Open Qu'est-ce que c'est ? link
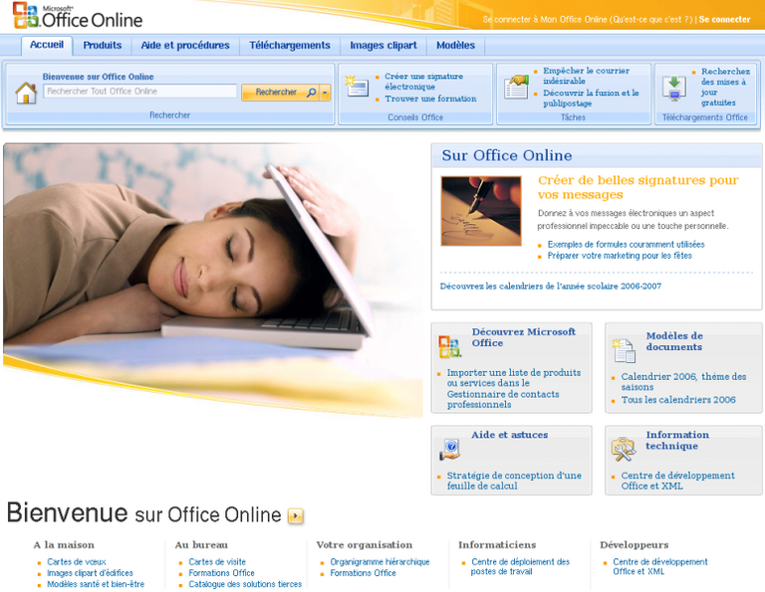The image size is (765, 592). (650, 20)
